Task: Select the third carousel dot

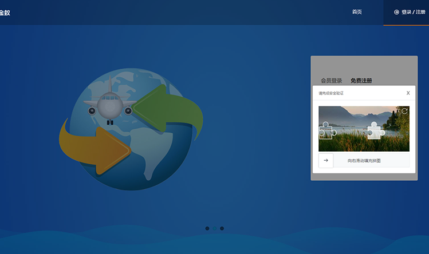Action: coord(222,228)
